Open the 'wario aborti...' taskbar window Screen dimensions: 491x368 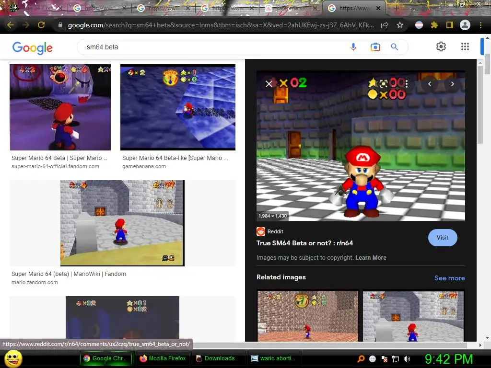[x=274, y=358]
